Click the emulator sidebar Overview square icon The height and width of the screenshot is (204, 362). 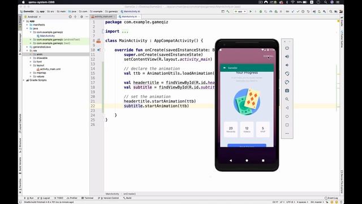pyautogui.click(x=287, y=125)
